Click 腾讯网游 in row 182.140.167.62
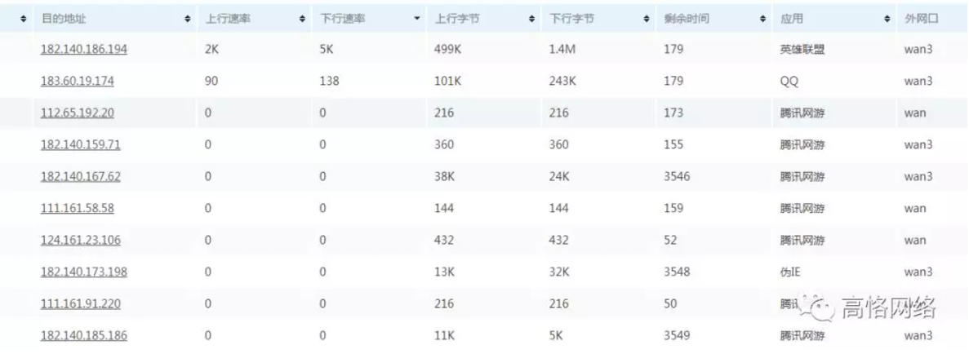Viewport: 969px width, 354px height. [802, 177]
